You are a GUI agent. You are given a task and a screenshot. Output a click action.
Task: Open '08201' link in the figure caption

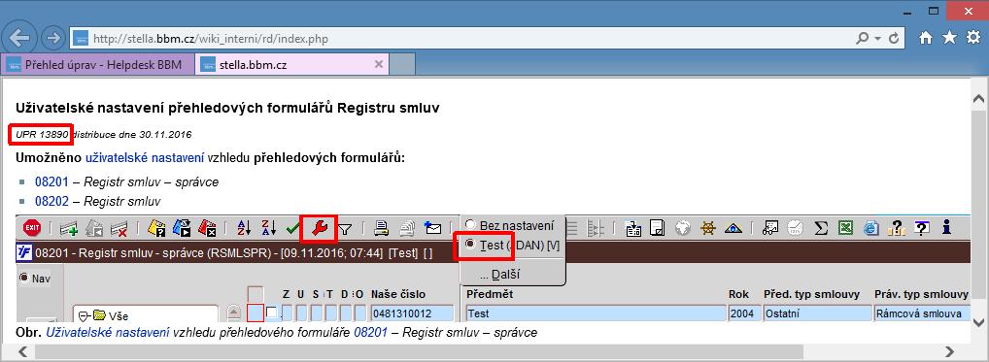(x=370, y=332)
